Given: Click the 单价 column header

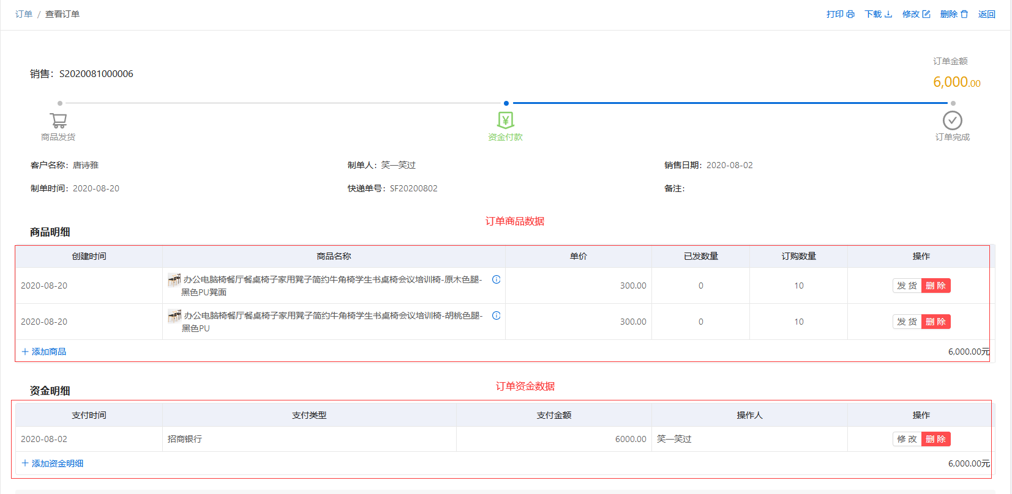Looking at the screenshot, I should pos(579,256).
